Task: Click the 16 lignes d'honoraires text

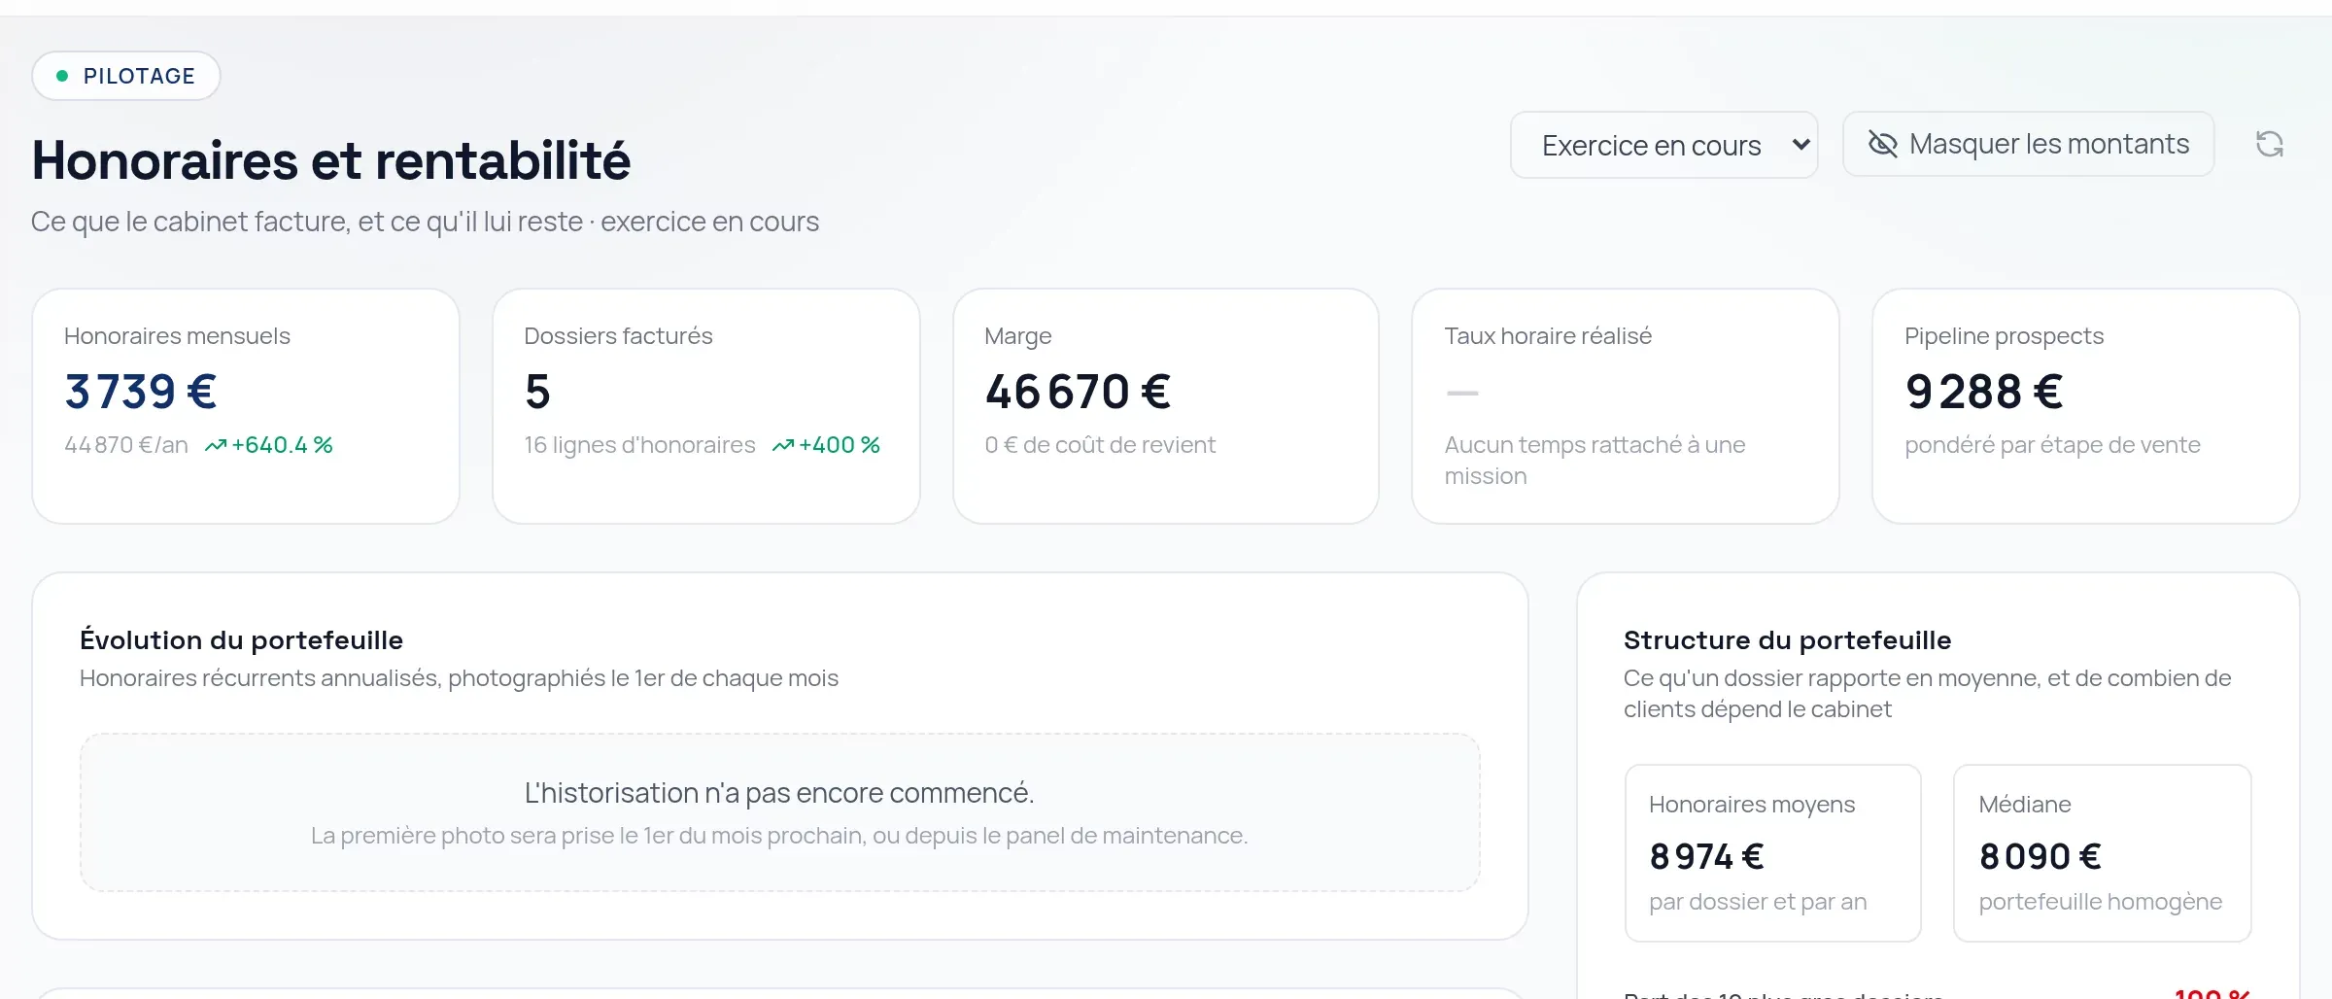Action: [x=639, y=445]
